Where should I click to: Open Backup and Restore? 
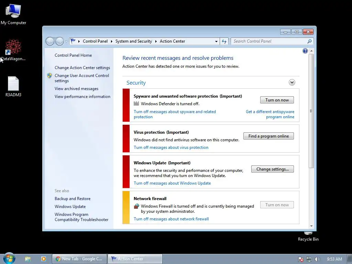coord(73,199)
